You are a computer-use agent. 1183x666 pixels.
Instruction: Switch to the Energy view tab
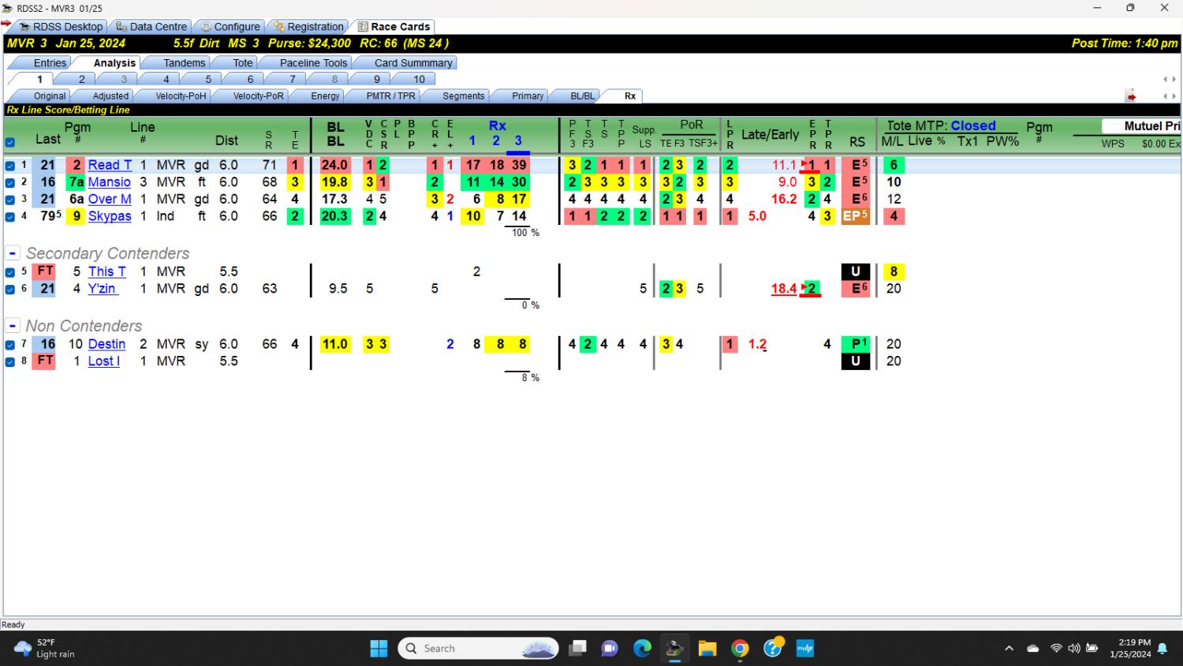pyautogui.click(x=325, y=96)
